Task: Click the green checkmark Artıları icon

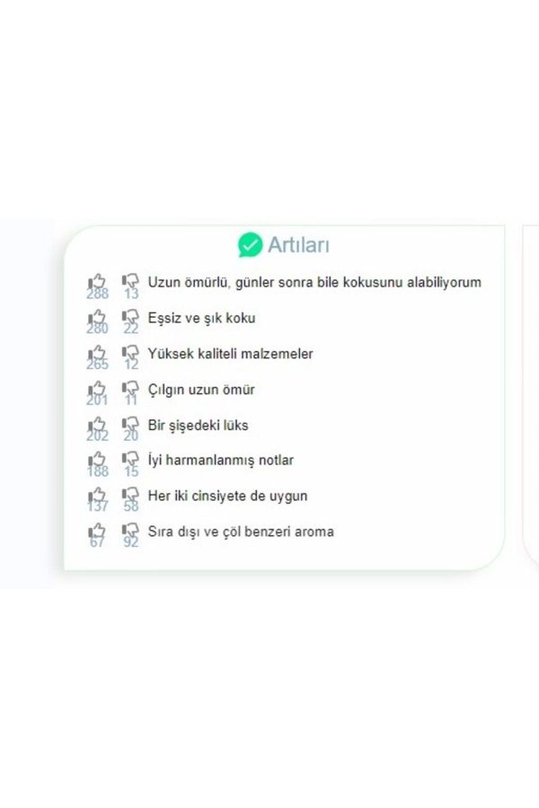Action: 250,245
